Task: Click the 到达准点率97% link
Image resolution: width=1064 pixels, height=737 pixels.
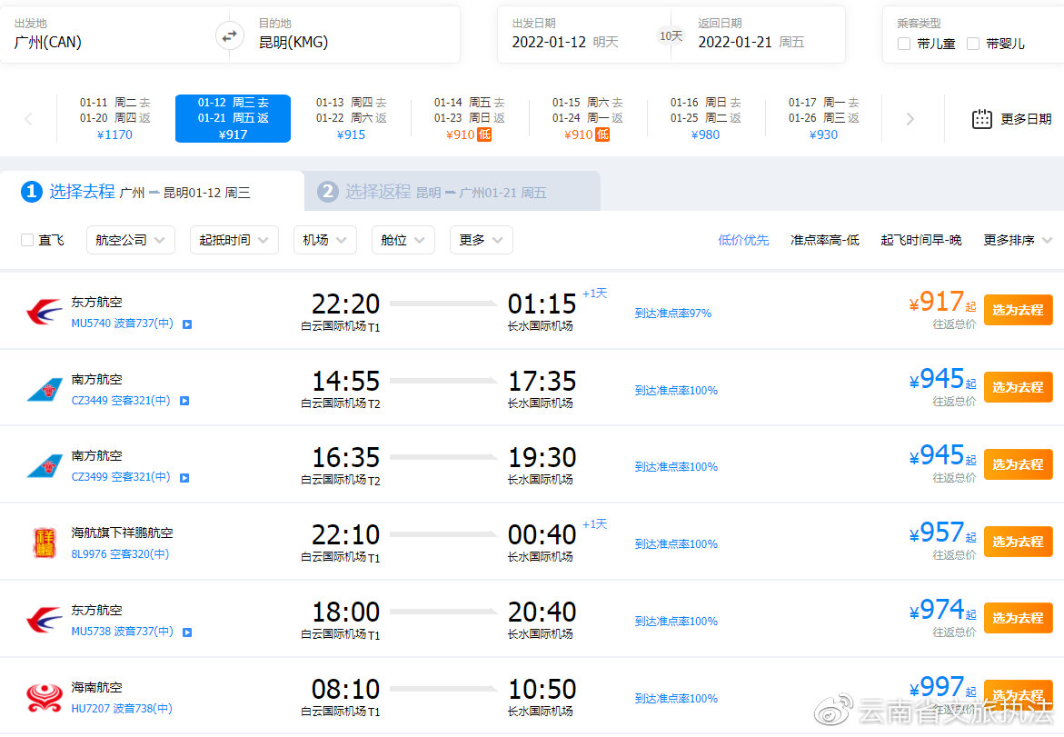Action: click(x=672, y=312)
